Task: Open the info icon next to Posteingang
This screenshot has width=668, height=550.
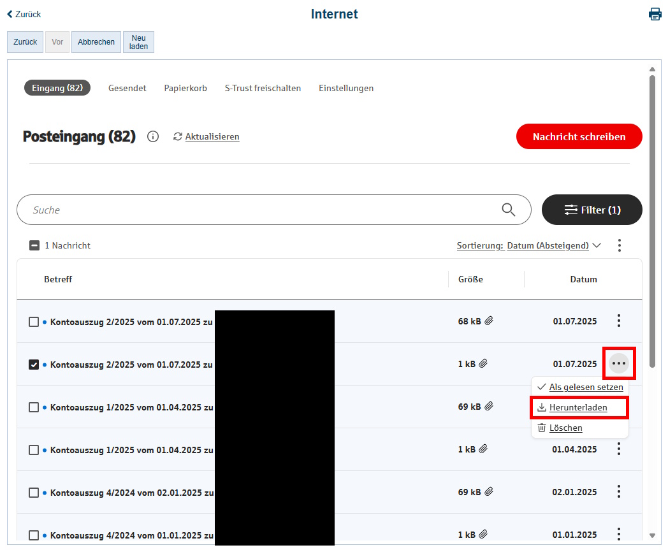Action: [x=152, y=136]
